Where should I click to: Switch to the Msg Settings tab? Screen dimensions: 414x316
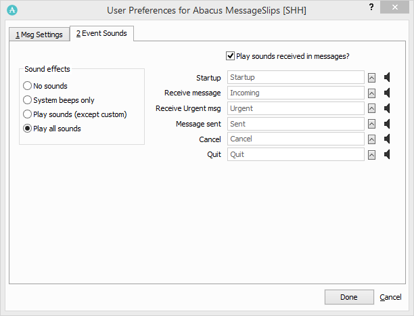click(39, 35)
